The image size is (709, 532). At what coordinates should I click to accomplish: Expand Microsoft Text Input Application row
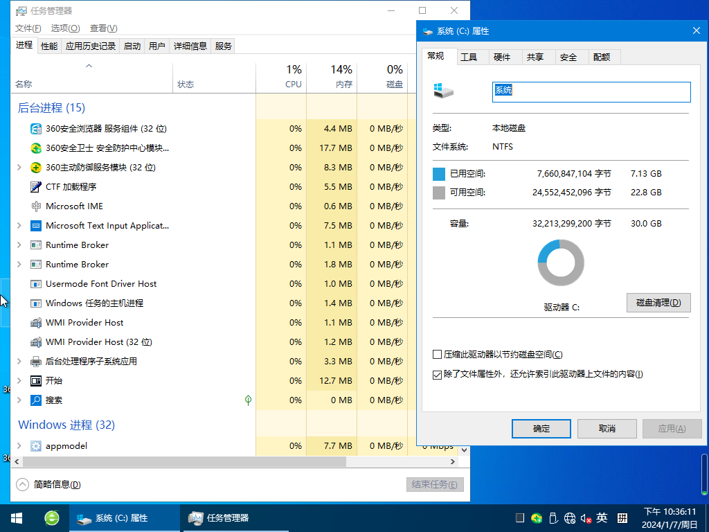pos(19,226)
